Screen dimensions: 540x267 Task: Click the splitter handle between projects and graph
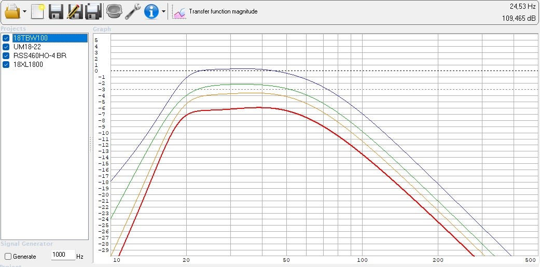[x=91, y=144]
